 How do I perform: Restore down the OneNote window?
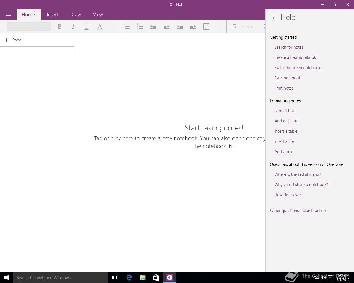(x=335, y=4)
